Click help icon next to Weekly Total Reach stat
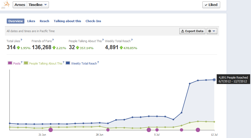The image size is (251, 138). tap(131, 40)
